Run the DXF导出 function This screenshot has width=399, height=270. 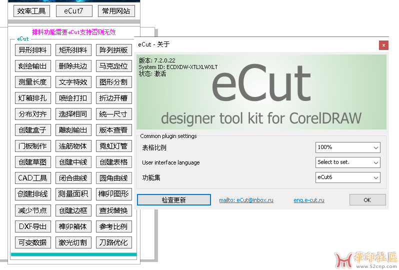pyautogui.click(x=33, y=226)
